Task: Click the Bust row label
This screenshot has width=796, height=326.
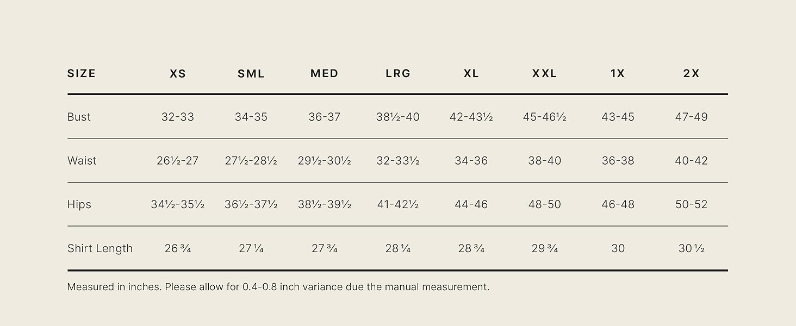Action: [79, 117]
